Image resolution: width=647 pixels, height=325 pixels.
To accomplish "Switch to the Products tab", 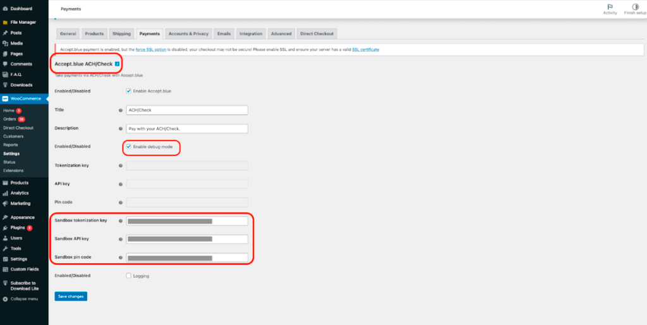I will point(94,34).
